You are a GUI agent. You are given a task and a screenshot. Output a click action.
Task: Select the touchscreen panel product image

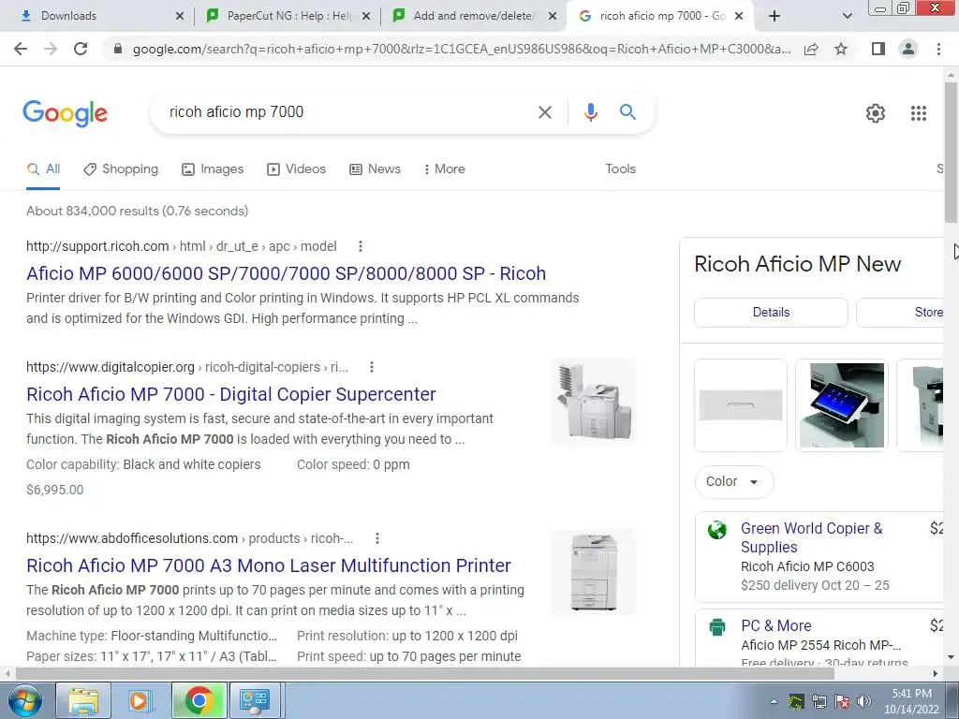click(x=842, y=405)
